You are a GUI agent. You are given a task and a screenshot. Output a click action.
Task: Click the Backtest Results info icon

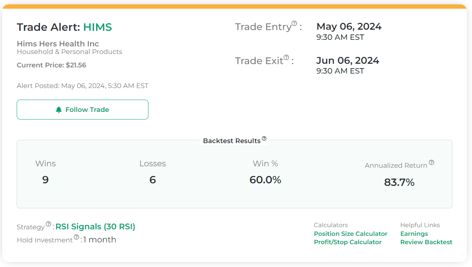click(x=264, y=138)
